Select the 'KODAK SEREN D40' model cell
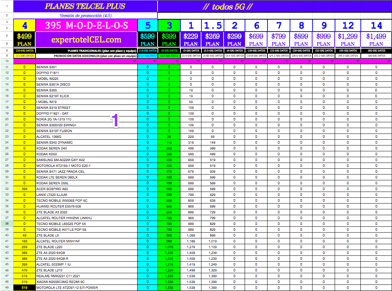This screenshot has width=392, height=291. [86, 148]
